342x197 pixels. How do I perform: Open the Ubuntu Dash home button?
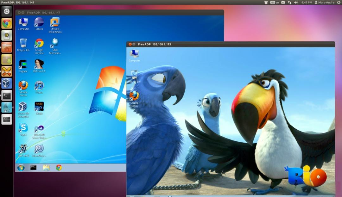coord(7,12)
